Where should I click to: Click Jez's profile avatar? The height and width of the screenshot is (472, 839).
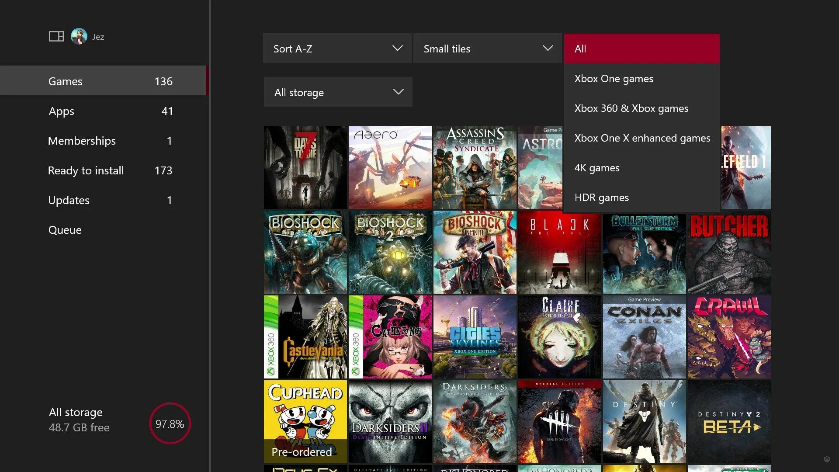pyautogui.click(x=79, y=36)
